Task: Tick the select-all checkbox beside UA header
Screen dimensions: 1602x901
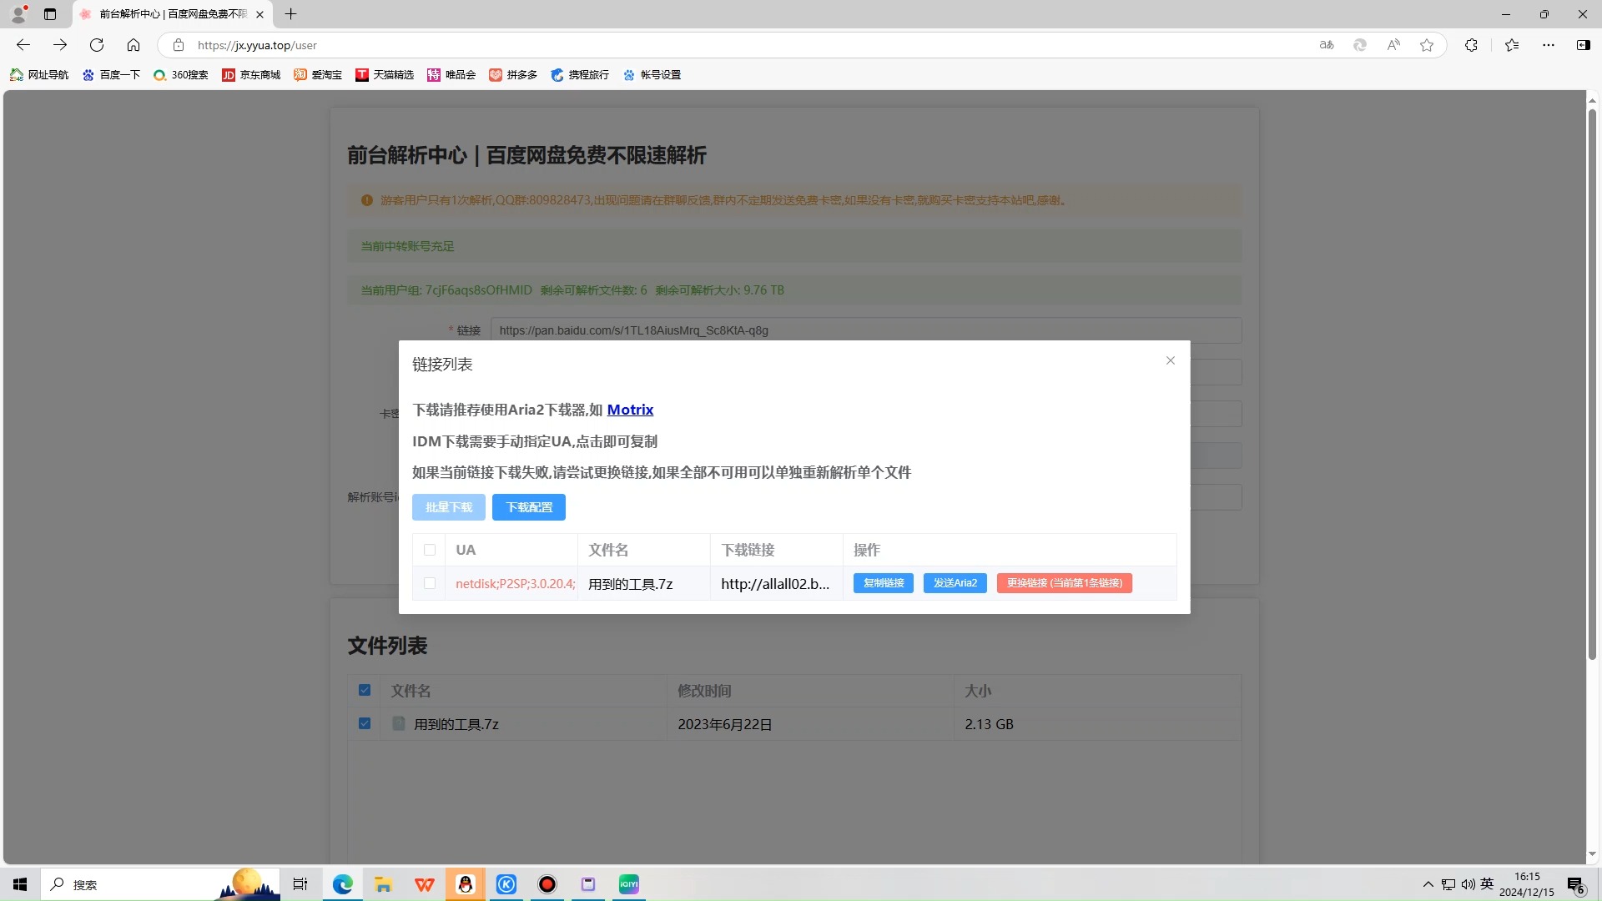Action: 430,550
